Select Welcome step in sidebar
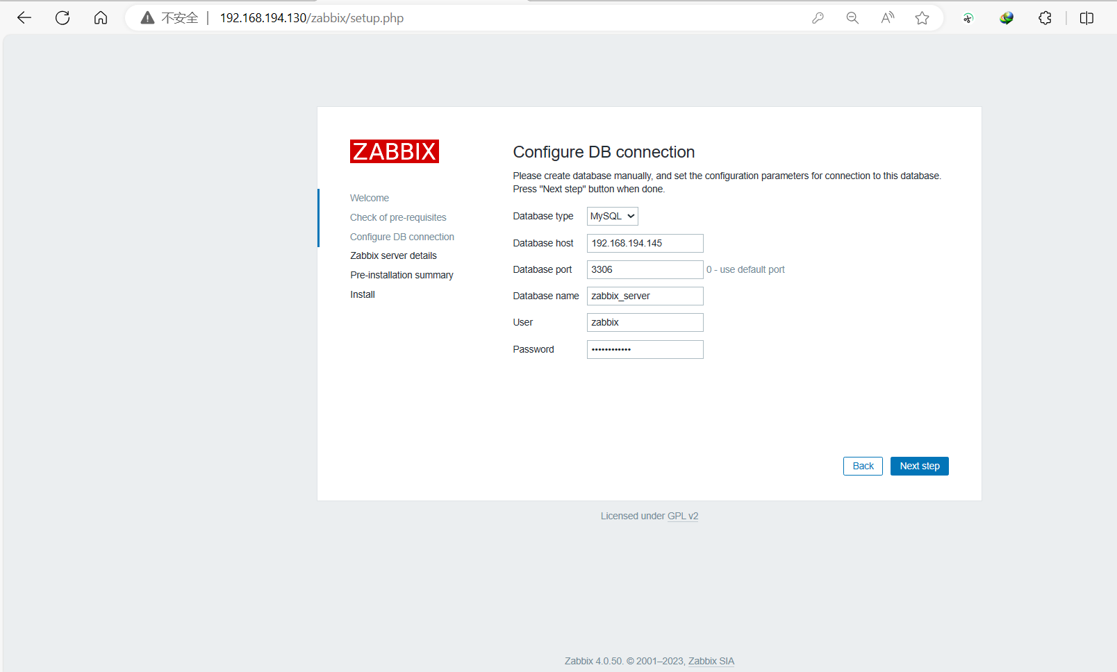 pos(369,198)
